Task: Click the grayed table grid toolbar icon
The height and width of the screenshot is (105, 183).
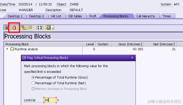Action: [31, 28]
